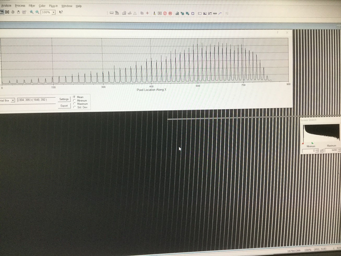Select the crosshair cursor tool
The image size is (341, 256).
[x=148, y=13]
